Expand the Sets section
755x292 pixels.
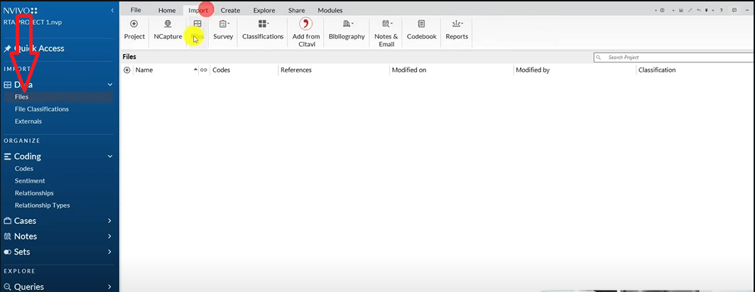coord(110,252)
